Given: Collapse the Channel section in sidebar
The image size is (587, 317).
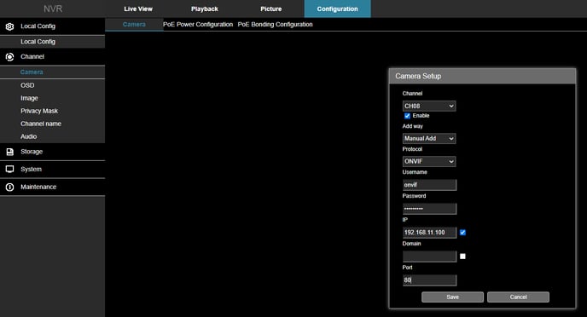Looking at the screenshot, I should pyautogui.click(x=52, y=57).
